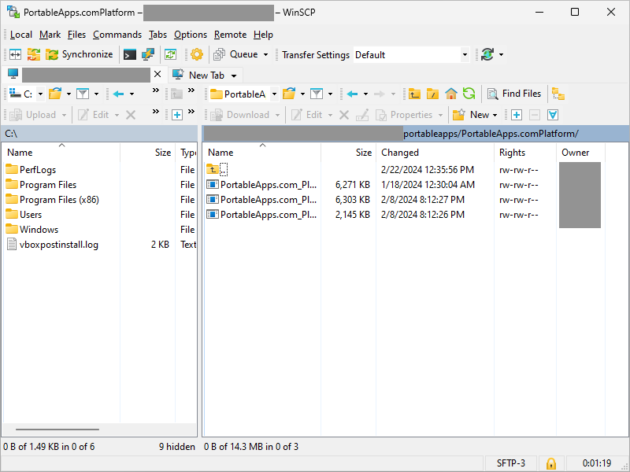This screenshot has height=472, width=630.
Task: Open the Commands menu
Action: tap(117, 35)
